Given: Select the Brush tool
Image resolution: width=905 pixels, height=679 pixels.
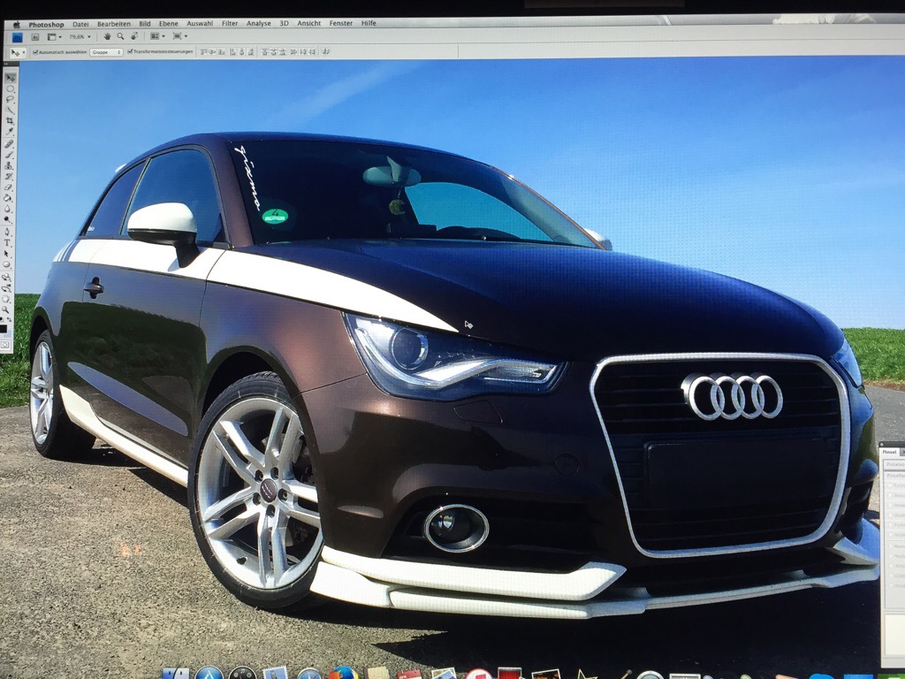Looking at the screenshot, I should (10, 154).
